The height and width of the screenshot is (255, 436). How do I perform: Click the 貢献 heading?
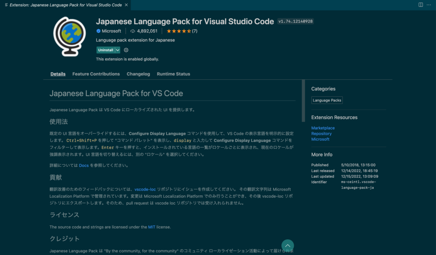click(x=56, y=177)
